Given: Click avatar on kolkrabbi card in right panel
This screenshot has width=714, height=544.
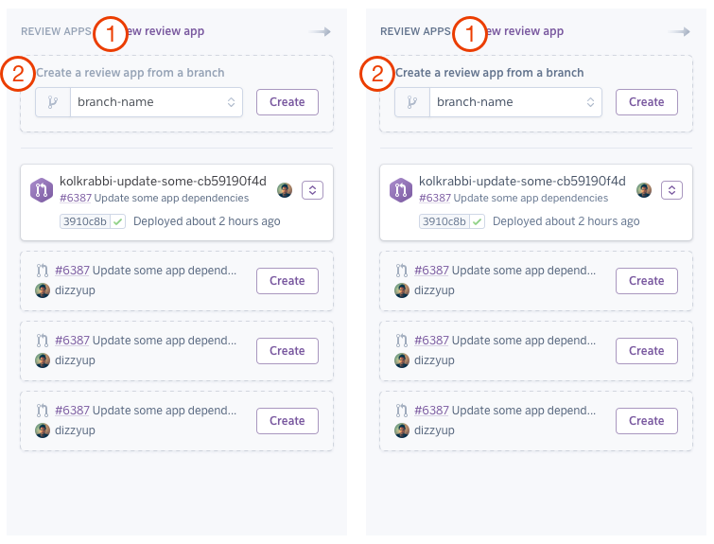Looking at the screenshot, I should coord(644,190).
